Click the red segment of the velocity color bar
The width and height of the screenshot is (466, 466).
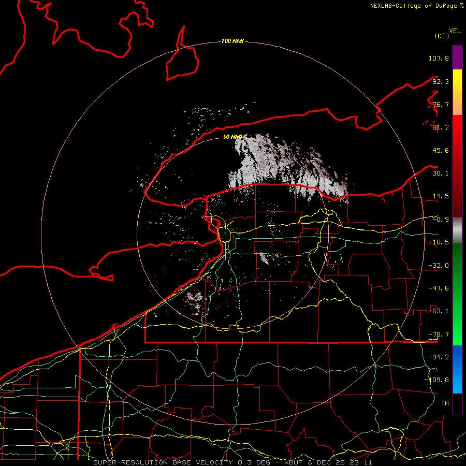tap(457, 166)
